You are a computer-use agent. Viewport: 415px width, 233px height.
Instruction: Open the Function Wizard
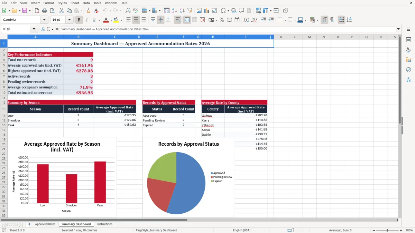pos(43,29)
